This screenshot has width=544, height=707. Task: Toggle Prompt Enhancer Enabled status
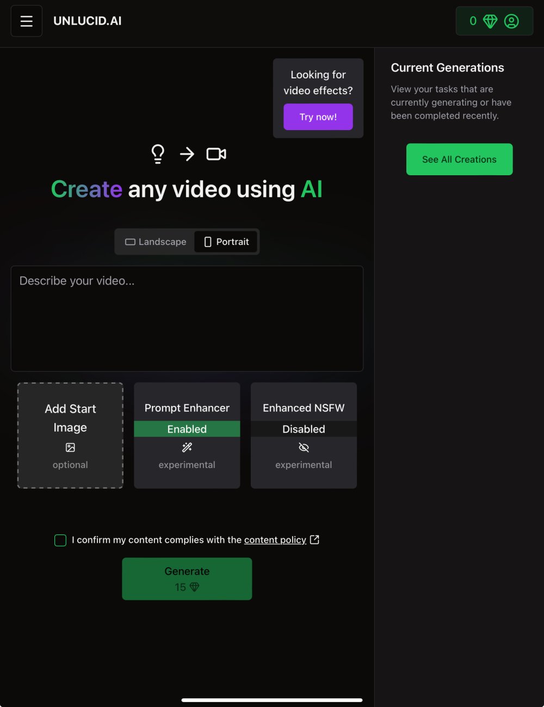pyautogui.click(x=187, y=429)
